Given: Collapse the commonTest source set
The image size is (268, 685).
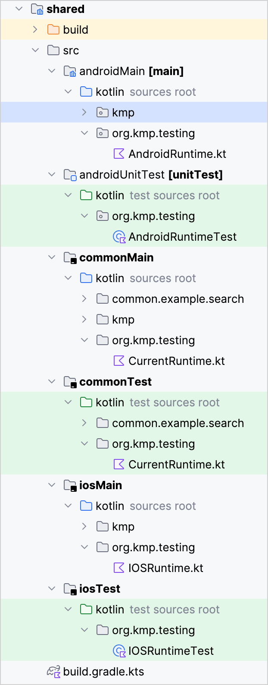Looking at the screenshot, I should point(52,382).
